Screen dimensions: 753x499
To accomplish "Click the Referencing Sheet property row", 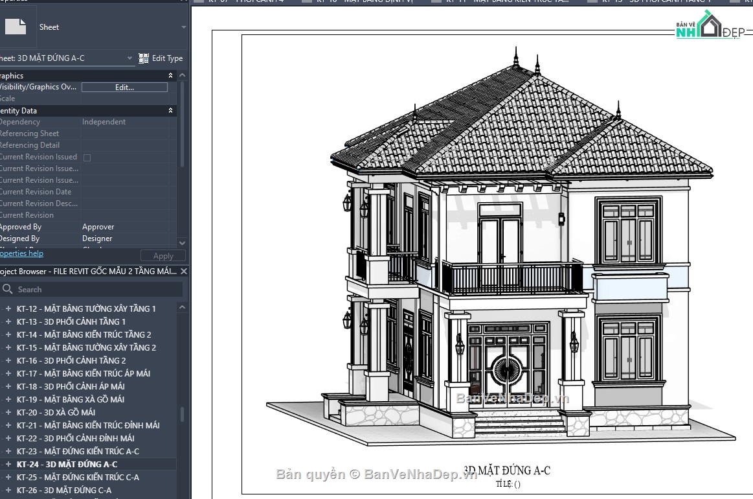I will coord(85,133).
